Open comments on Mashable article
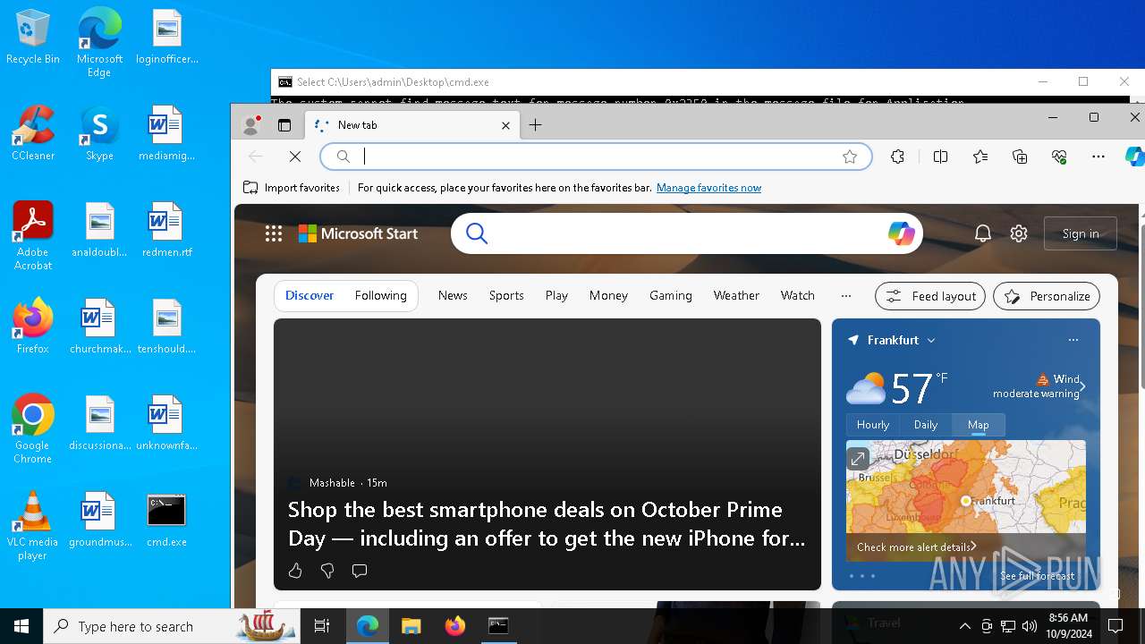This screenshot has height=644, width=1145. (360, 571)
